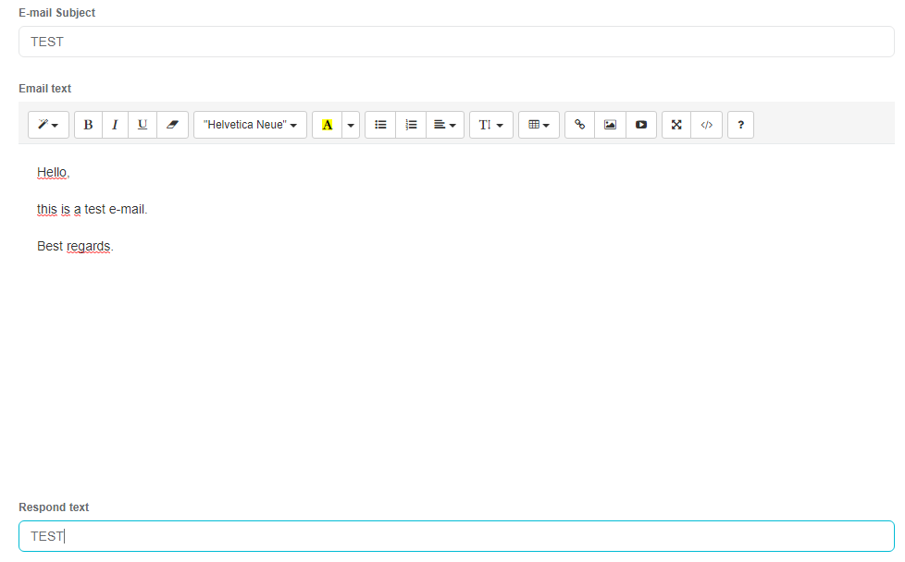Insert a video with the video icon

tap(641, 125)
